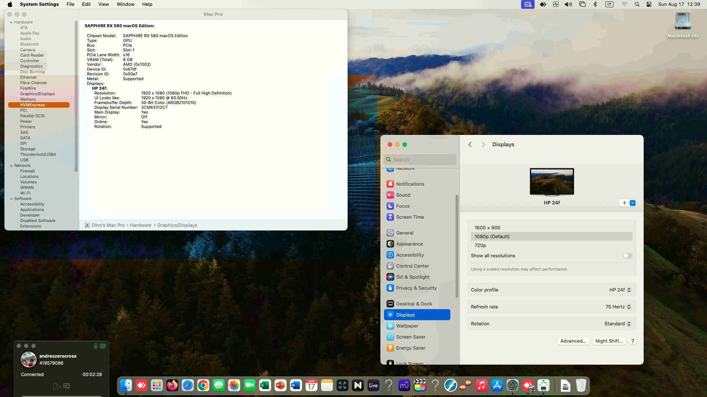Open the Color profile dropdown

tap(620, 290)
